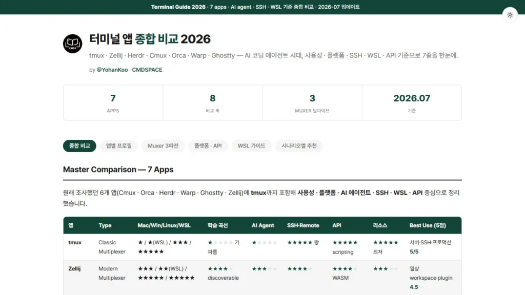This screenshot has height=295, width=525.
Task: Open the WSL 가이드 tab
Action: [x=251, y=146]
